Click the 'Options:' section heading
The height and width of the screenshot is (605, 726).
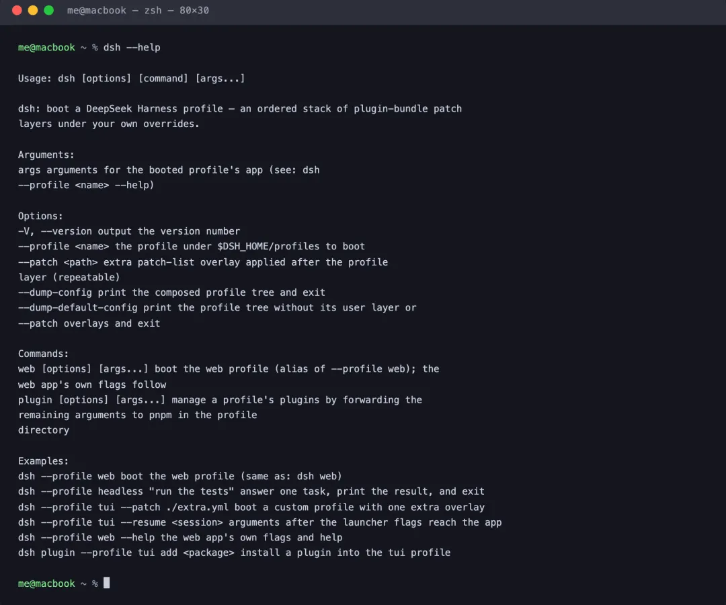click(x=40, y=216)
